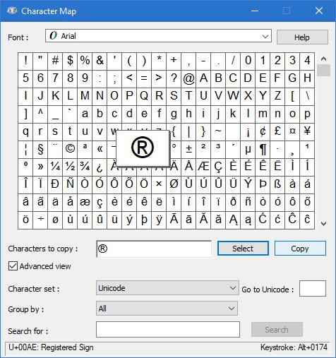Pick the pilcrow ¶ character
Screen dimensions: 336x358
click(263, 149)
